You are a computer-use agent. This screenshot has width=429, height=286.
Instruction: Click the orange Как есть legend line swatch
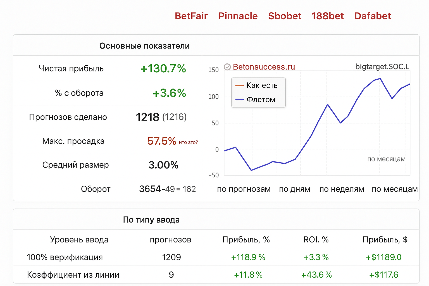click(240, 85)
